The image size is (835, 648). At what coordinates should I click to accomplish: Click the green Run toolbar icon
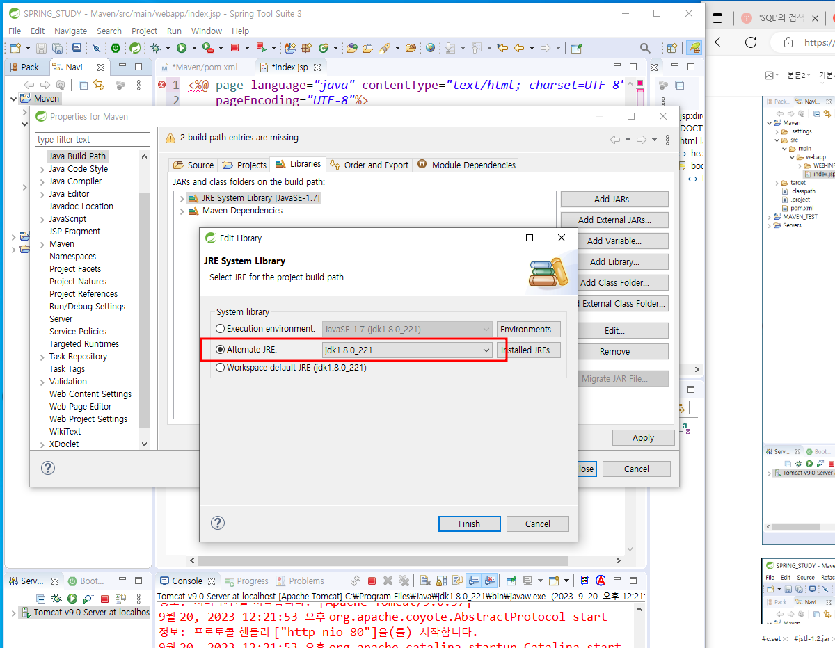(x=182, y=48)
